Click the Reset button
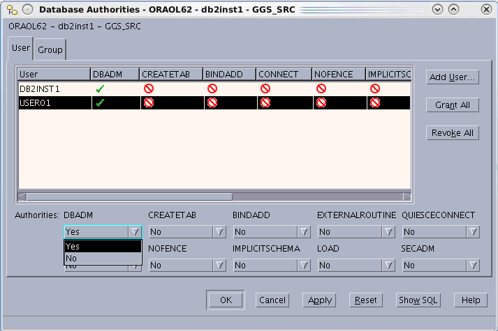This screenshot has height=331, width=498. [x=365, y=300]
